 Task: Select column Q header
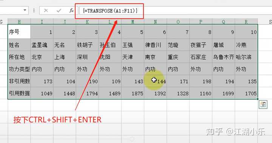(224, 22)
